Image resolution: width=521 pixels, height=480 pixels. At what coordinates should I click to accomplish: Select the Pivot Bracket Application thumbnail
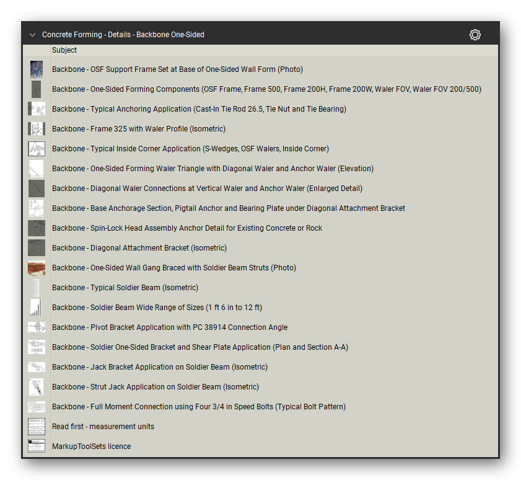click(x=36, y=327)
